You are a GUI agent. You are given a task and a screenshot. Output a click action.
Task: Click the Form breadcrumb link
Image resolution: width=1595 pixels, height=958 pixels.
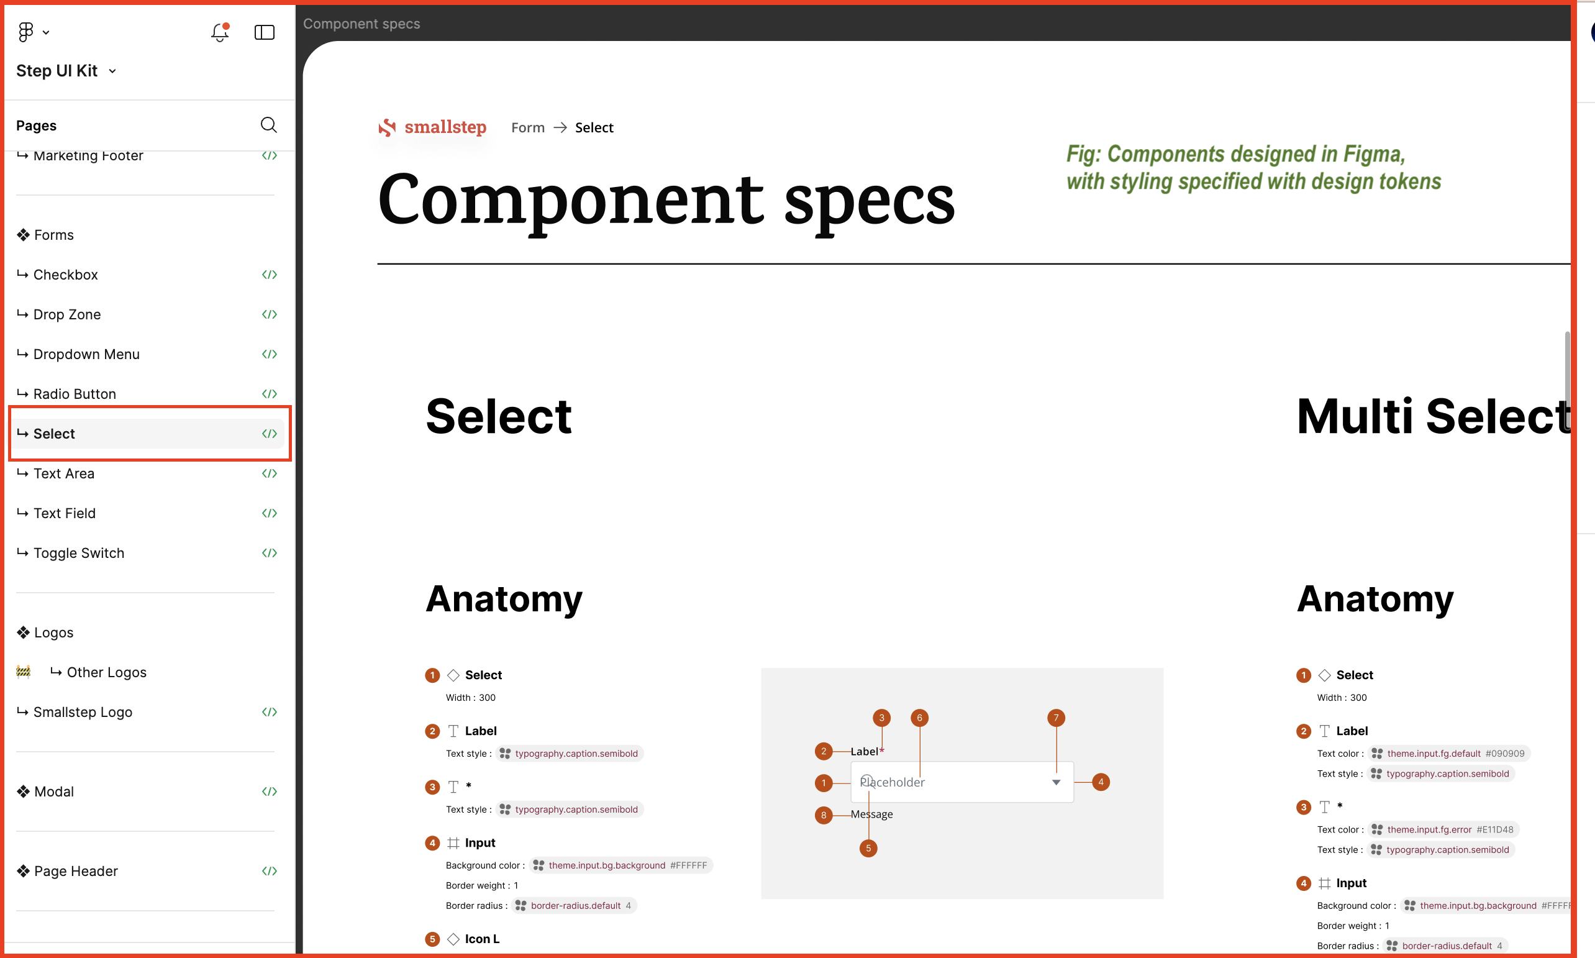click(526, 127)
